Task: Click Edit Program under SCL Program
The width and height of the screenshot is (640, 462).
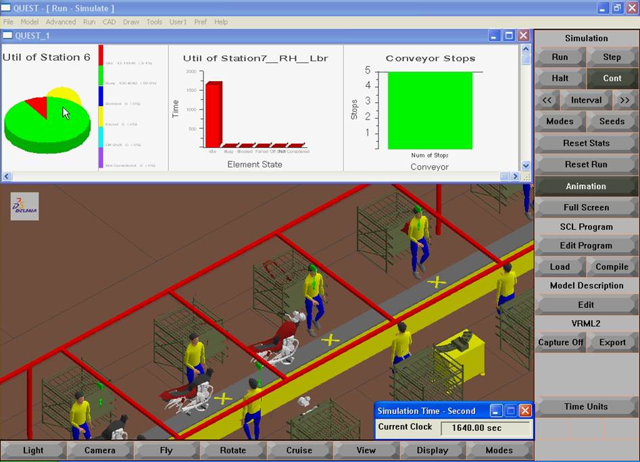Action: click(586, 245)
